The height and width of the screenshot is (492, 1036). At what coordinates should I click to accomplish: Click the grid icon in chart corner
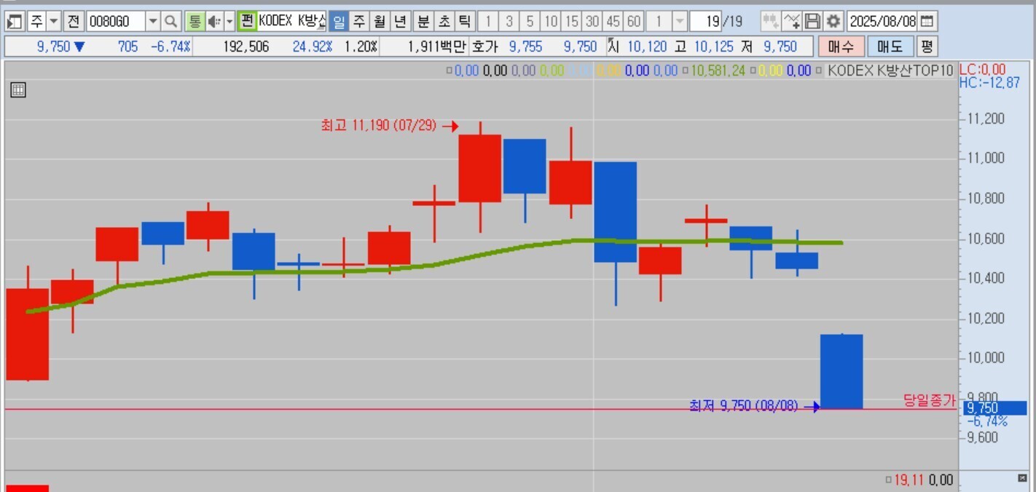(x=19, y=90)
